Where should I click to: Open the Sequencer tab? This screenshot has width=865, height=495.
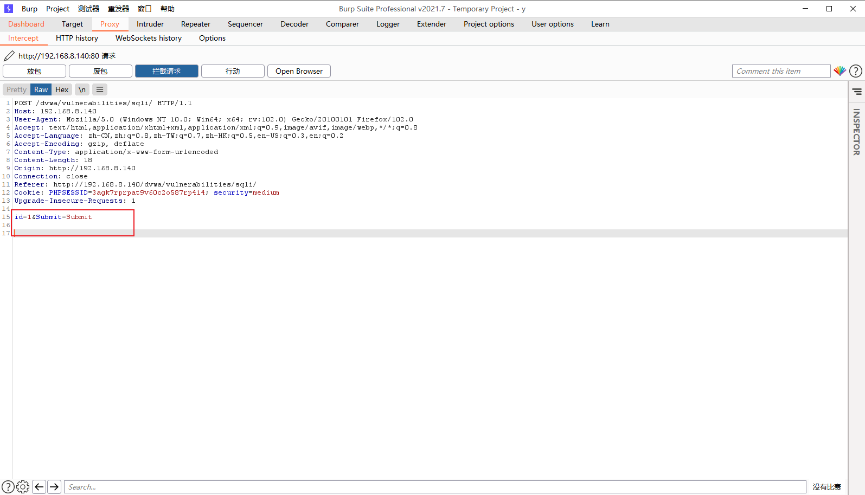coord(245,24)
